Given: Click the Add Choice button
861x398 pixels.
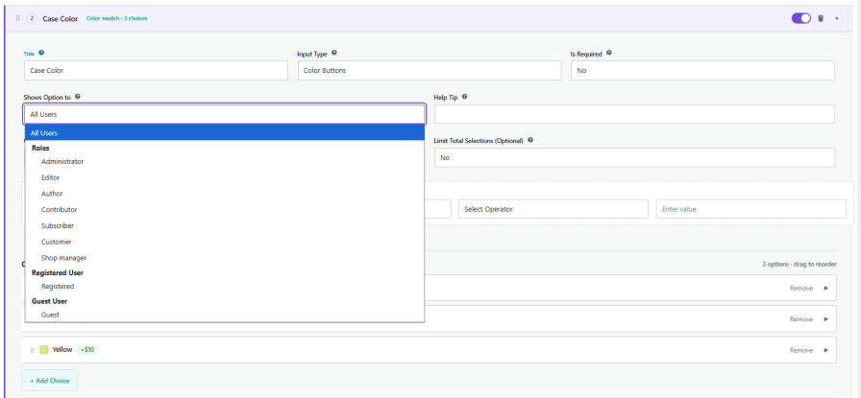Looking at the screenshot, I should click(x=49, y=381).
